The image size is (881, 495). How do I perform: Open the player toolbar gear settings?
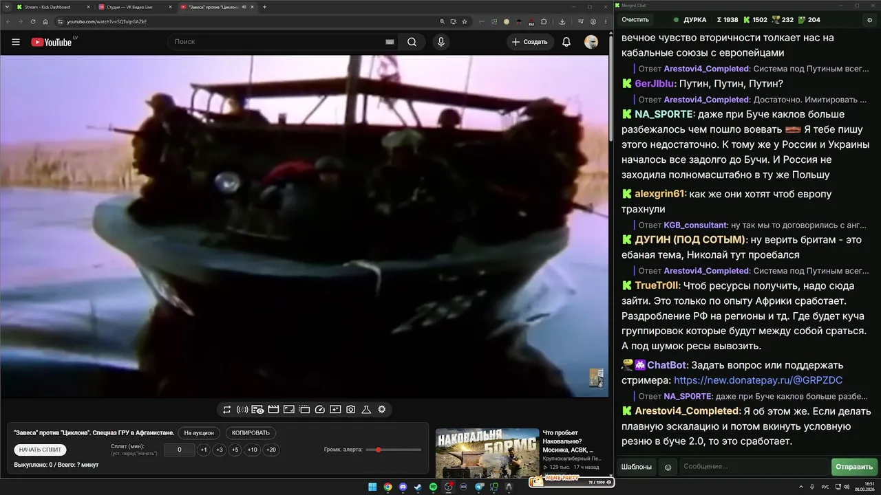(382, 410)
